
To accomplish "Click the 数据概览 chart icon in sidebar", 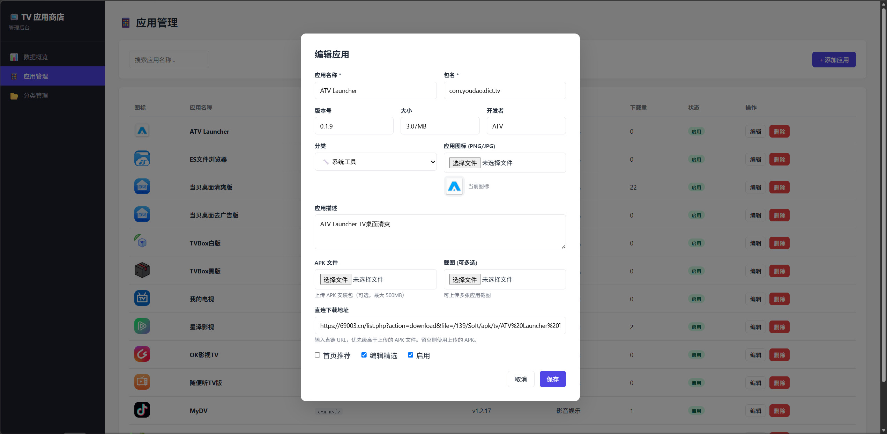I will pyautogui.click(x=14, y=57).
